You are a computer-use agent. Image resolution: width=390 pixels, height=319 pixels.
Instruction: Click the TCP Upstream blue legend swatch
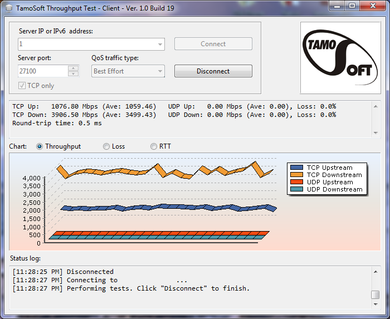click(296, 168)
